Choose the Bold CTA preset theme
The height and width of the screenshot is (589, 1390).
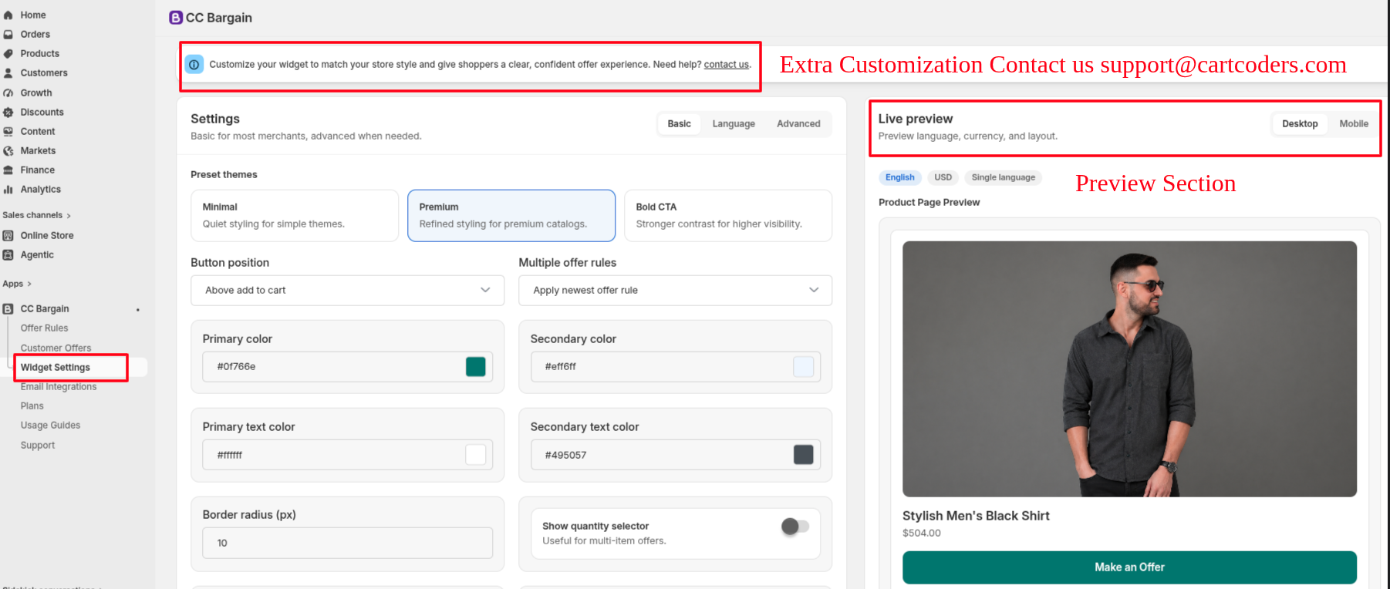coord(728,215)
